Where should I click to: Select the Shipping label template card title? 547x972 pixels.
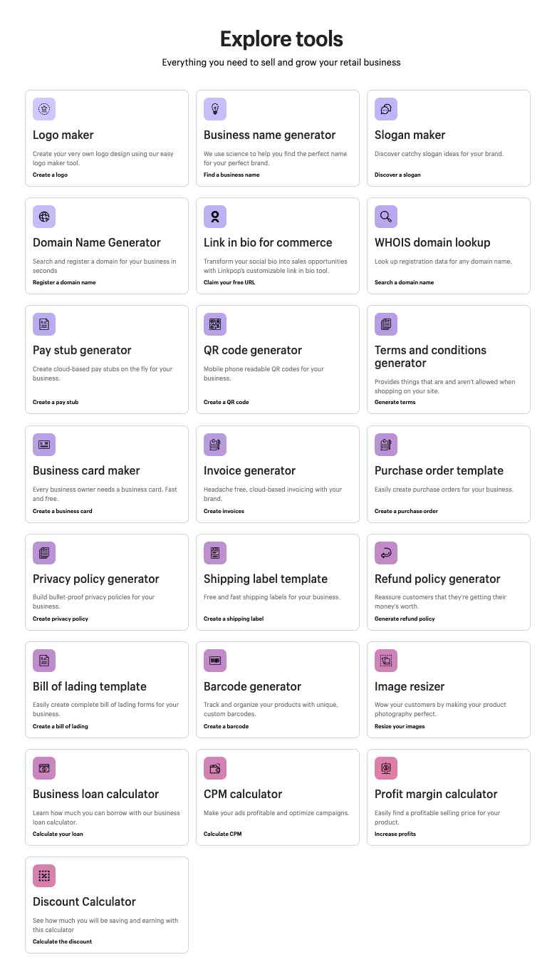pyautogui.click(x=266, y=579)
